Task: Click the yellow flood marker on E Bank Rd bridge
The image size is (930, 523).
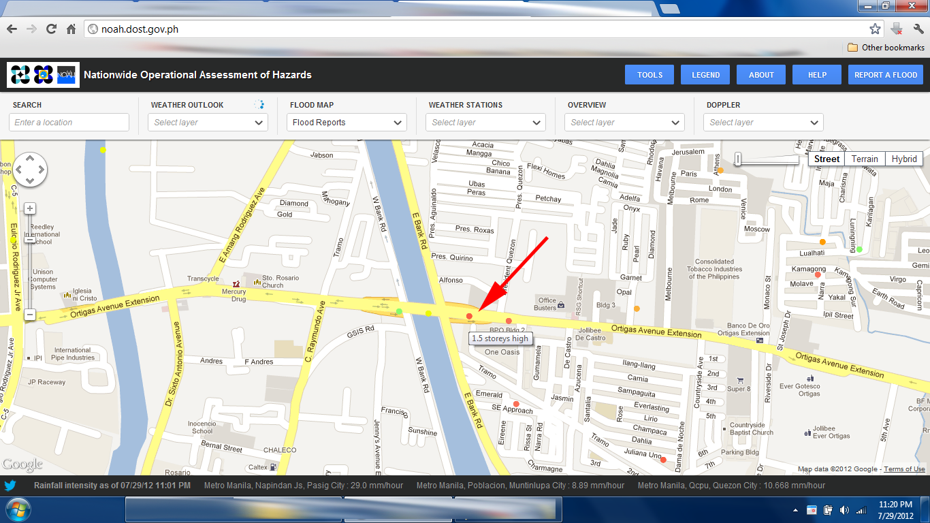Action: coord(428,313)
